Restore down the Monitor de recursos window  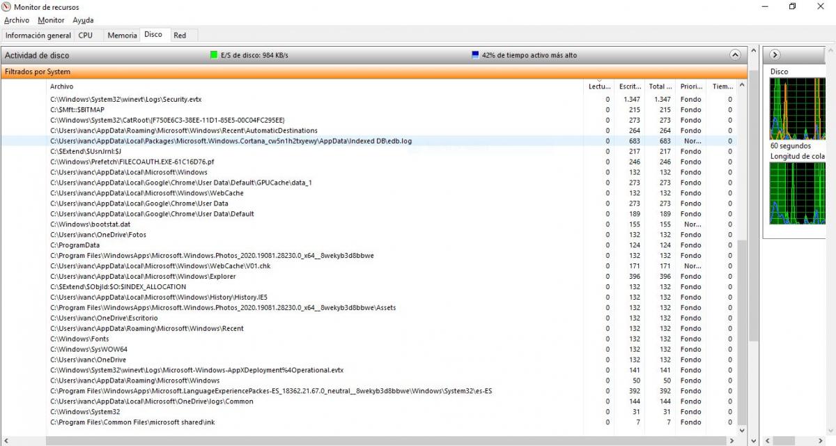tap(792, 6)
